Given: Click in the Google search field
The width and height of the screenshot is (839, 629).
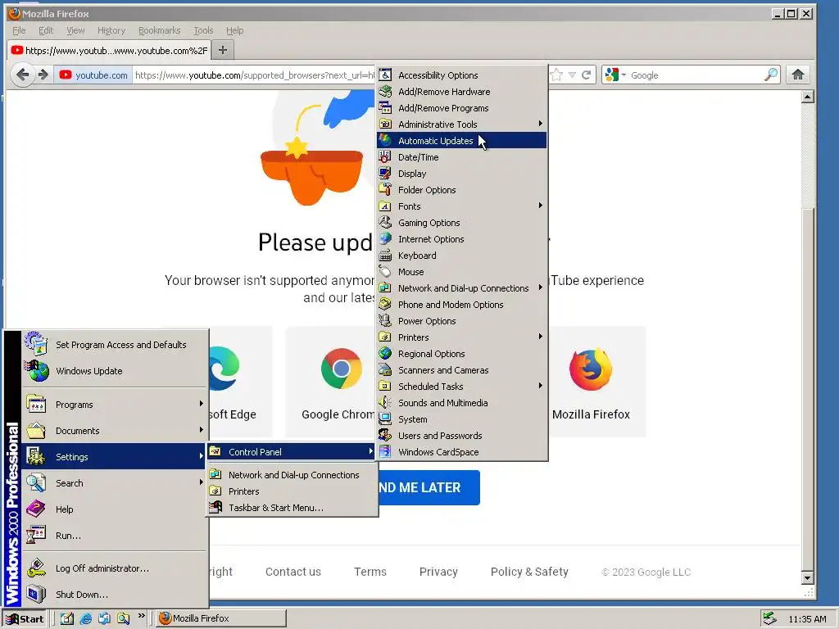Looking at the screenshot, I should (x=696, y=75).
